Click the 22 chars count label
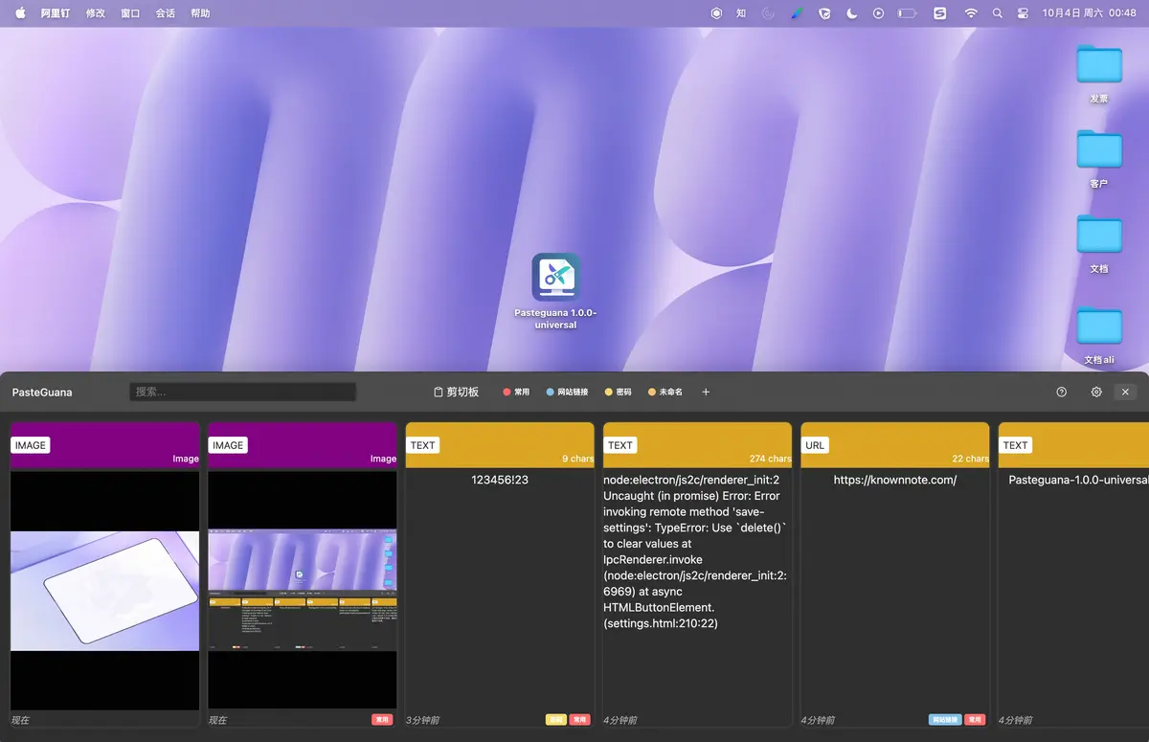 tap(970, 459)
